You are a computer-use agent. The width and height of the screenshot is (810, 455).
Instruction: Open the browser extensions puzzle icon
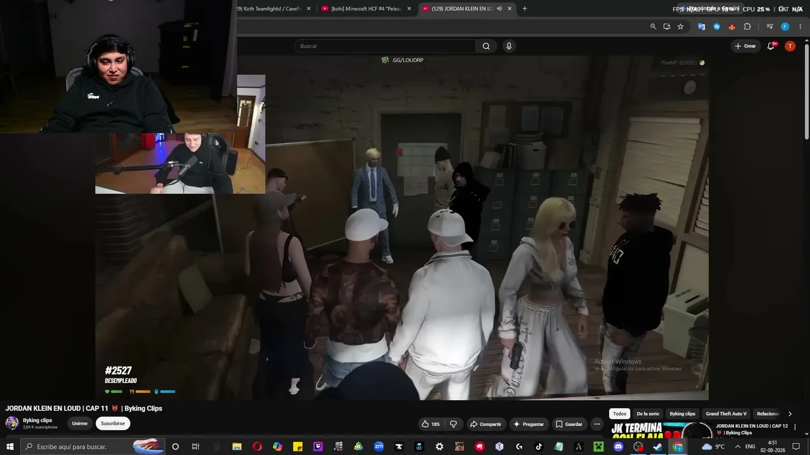747,27
